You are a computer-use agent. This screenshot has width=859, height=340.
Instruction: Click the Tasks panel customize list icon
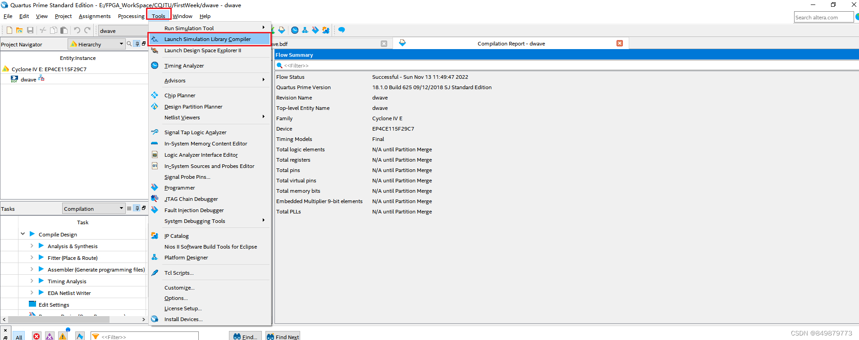click(x=129, y=209)
